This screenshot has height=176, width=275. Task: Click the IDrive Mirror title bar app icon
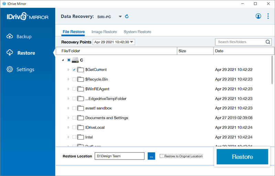4,4
